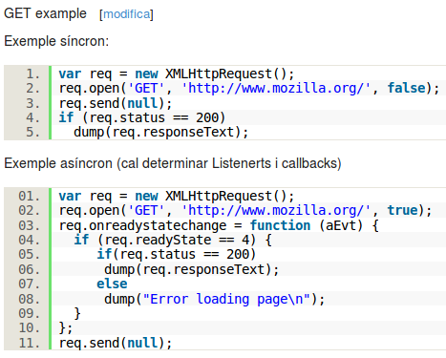Click 'XMLHttpRequest()' on sync line 1
The width and height of the screenshot is (446, 358).
click(229, 74)
